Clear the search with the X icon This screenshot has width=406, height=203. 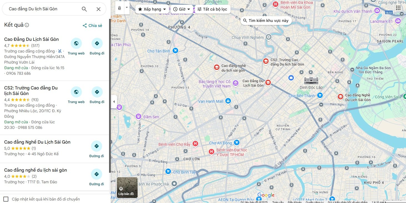click(99, 9)
